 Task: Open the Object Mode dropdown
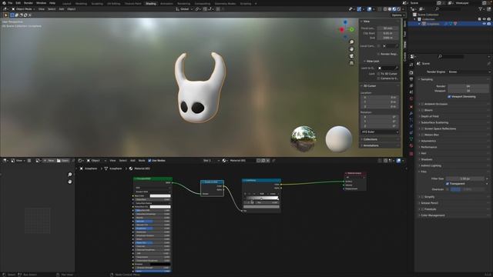pyautogui.click(x=24, y=9)
